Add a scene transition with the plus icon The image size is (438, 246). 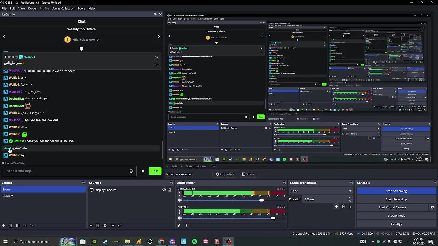pos(336,206)
